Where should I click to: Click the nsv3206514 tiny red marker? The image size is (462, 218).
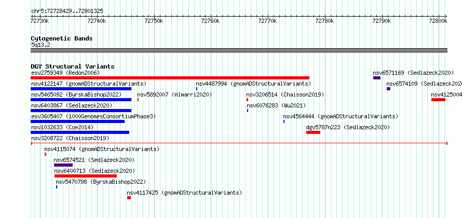[247, 100]
